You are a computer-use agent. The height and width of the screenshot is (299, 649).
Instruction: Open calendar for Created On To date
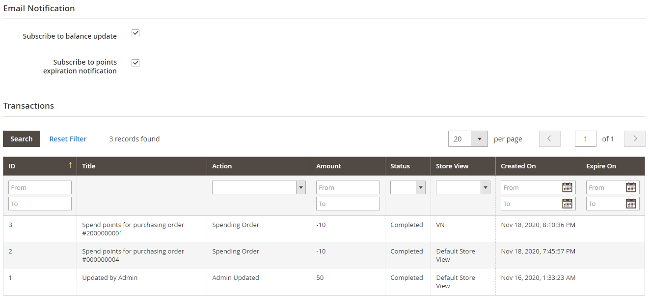point(567,204)
